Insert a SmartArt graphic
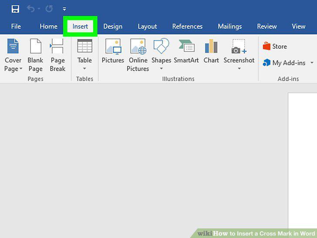 point(186,51)
